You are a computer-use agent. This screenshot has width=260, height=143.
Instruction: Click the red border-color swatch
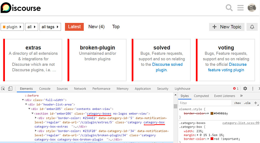212,139
